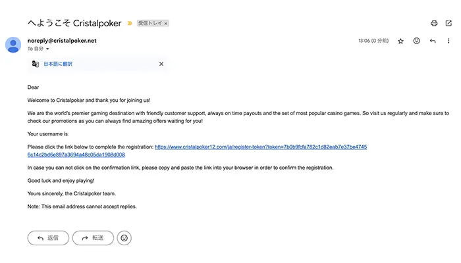Dismiss the translation bar with the X
Image resolution: width=461 pixels, height=263 pixels.
pos(161,64)
